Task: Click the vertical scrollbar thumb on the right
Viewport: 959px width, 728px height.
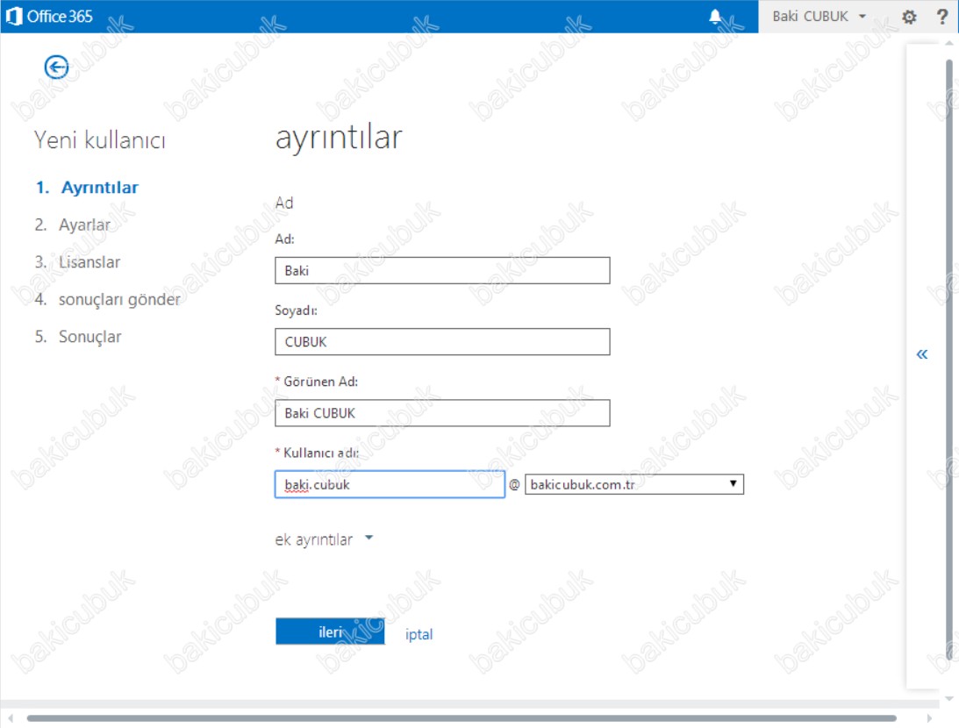Action: tap(949, 360)
